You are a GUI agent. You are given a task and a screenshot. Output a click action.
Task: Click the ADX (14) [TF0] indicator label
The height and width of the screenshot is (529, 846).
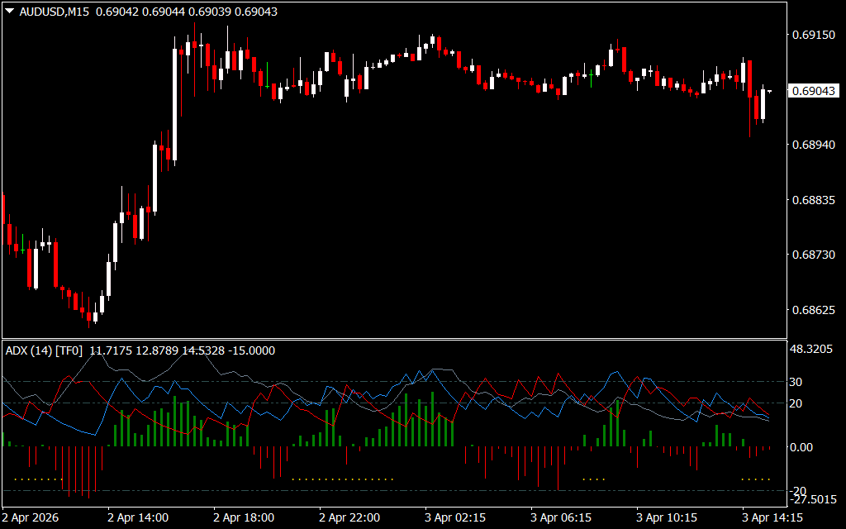[45, 350]
